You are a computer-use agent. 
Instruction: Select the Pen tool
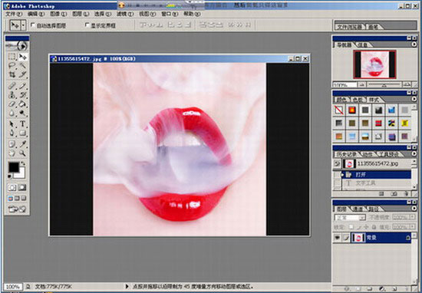(12, 133)
